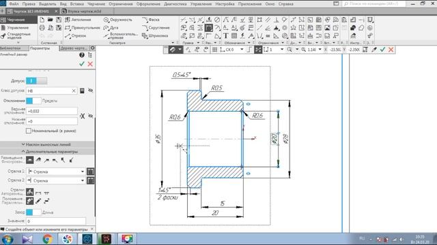Toggle arrow auto-placement option
This screenshot has height=245, width=437.
pyautogui.click(x=30, y=192)
